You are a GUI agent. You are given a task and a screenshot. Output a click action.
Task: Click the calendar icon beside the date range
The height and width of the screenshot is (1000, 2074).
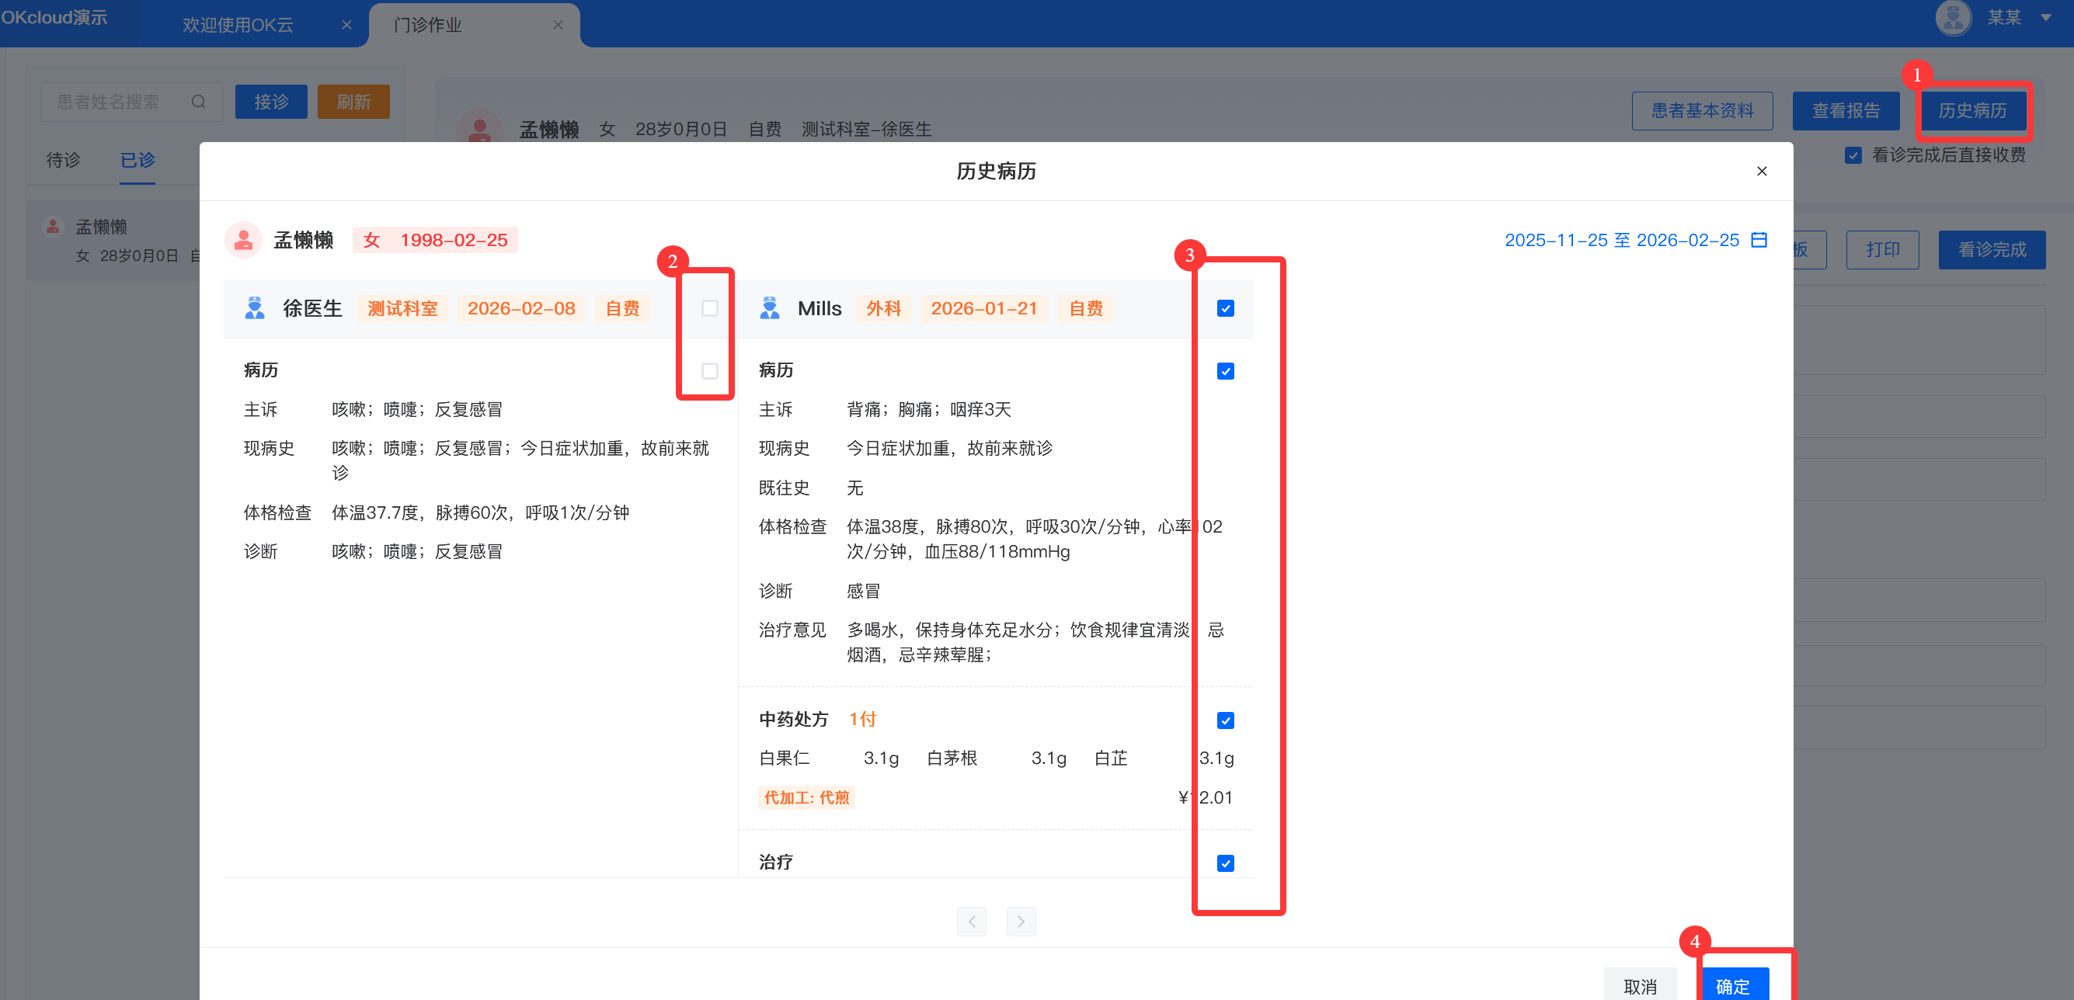pos(1759,240)
